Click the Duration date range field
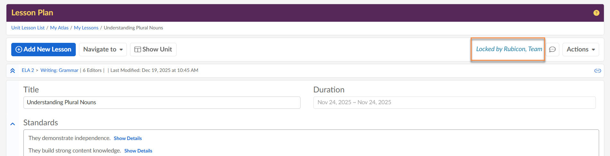The image size is (610, 156). (x=454, y=103)
